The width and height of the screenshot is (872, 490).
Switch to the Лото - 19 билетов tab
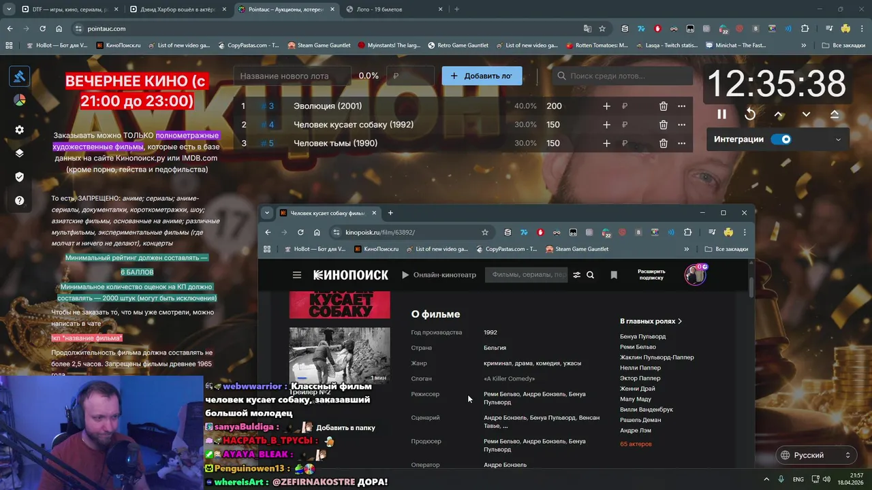pyautogui.click(x=394, y=10)
